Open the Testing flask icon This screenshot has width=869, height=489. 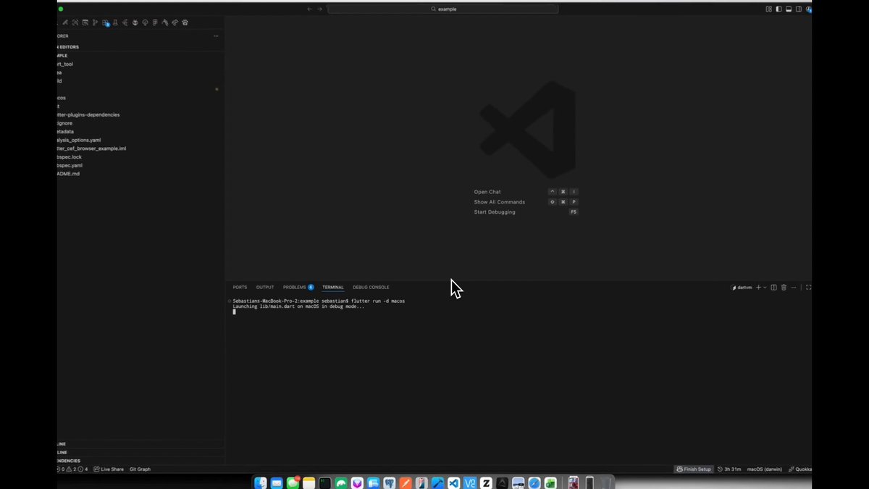[115, 22]
